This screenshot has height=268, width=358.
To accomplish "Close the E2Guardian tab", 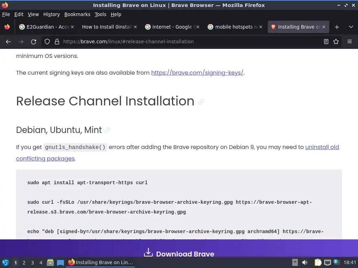I will (72, 27).
